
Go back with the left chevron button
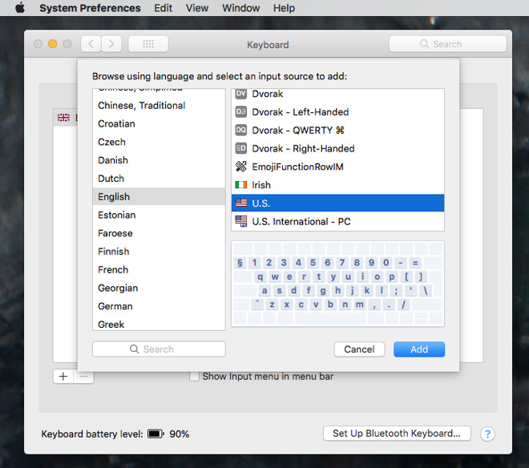(91, 44)
